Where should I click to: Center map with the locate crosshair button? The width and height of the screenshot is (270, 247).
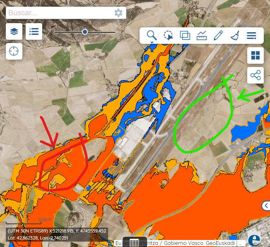point(14,51)
